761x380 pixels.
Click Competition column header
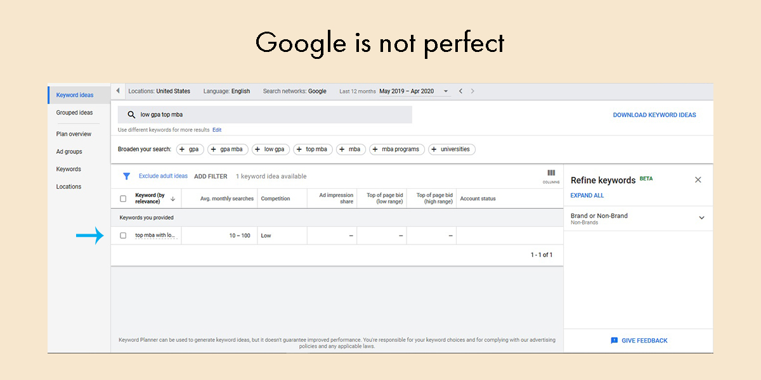[275, 199]
